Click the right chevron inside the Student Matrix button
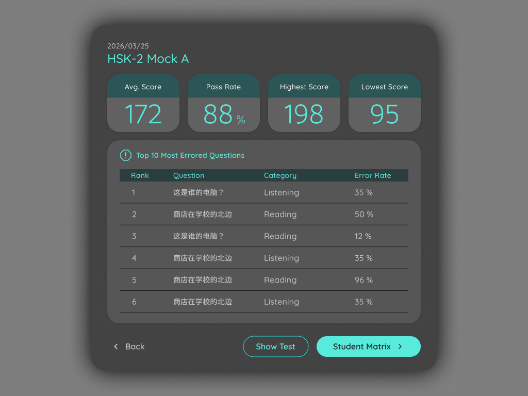This screenshot has width=528, height=396. coord(400,346)
